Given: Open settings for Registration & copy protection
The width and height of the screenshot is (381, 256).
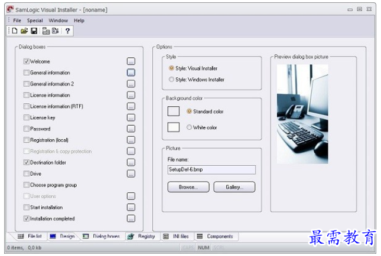Looking at the screenshot, I should 131,151.
